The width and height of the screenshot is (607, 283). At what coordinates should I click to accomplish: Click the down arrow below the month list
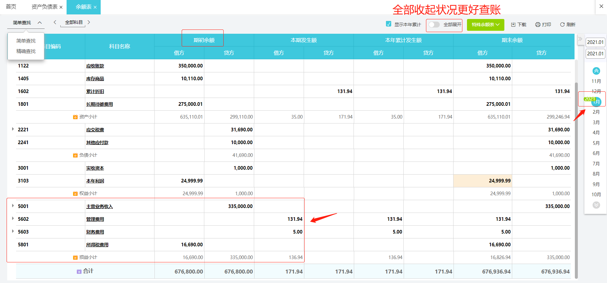click(x=596, y=205)
